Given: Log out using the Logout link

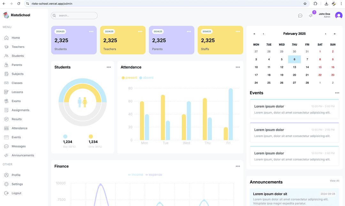Looking at the screenshot, I should click(x=16, y=193).
